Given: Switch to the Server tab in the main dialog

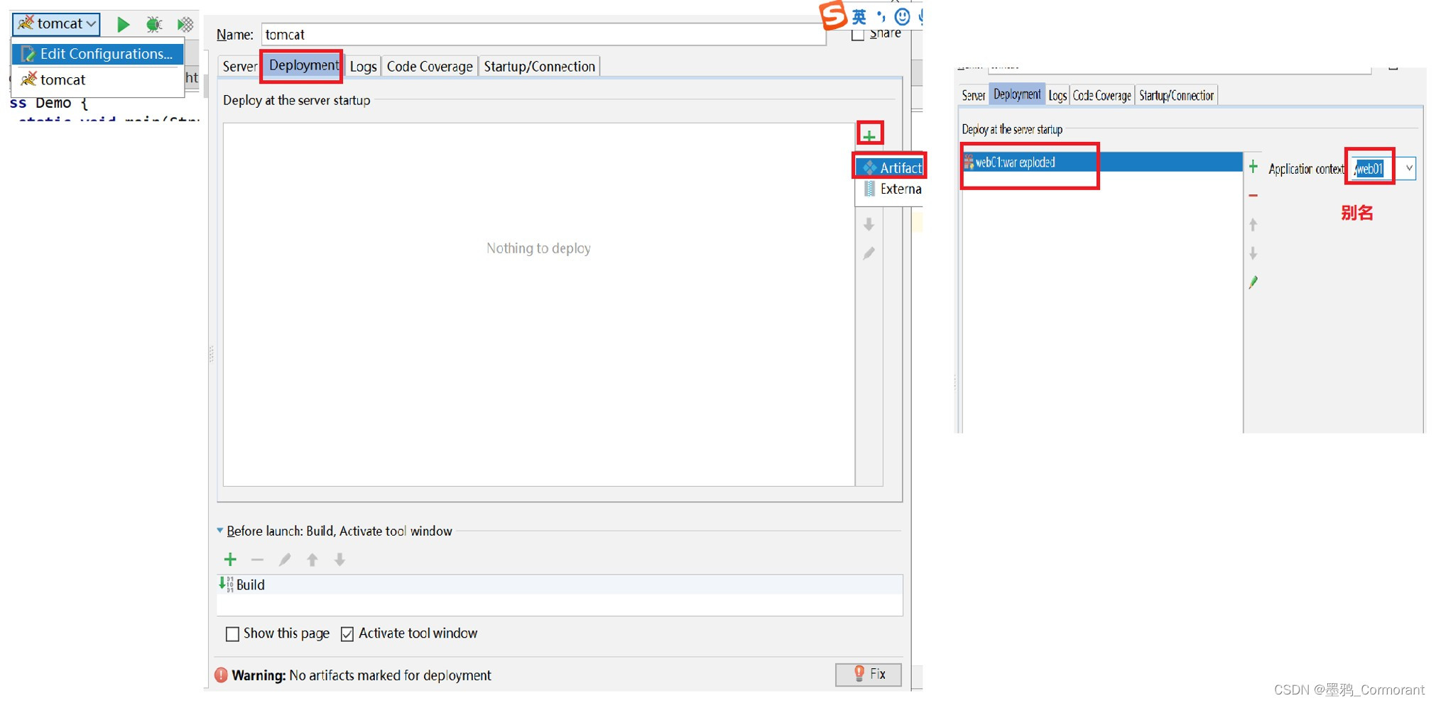Looking at the screenshot, I should pos(239,66).
